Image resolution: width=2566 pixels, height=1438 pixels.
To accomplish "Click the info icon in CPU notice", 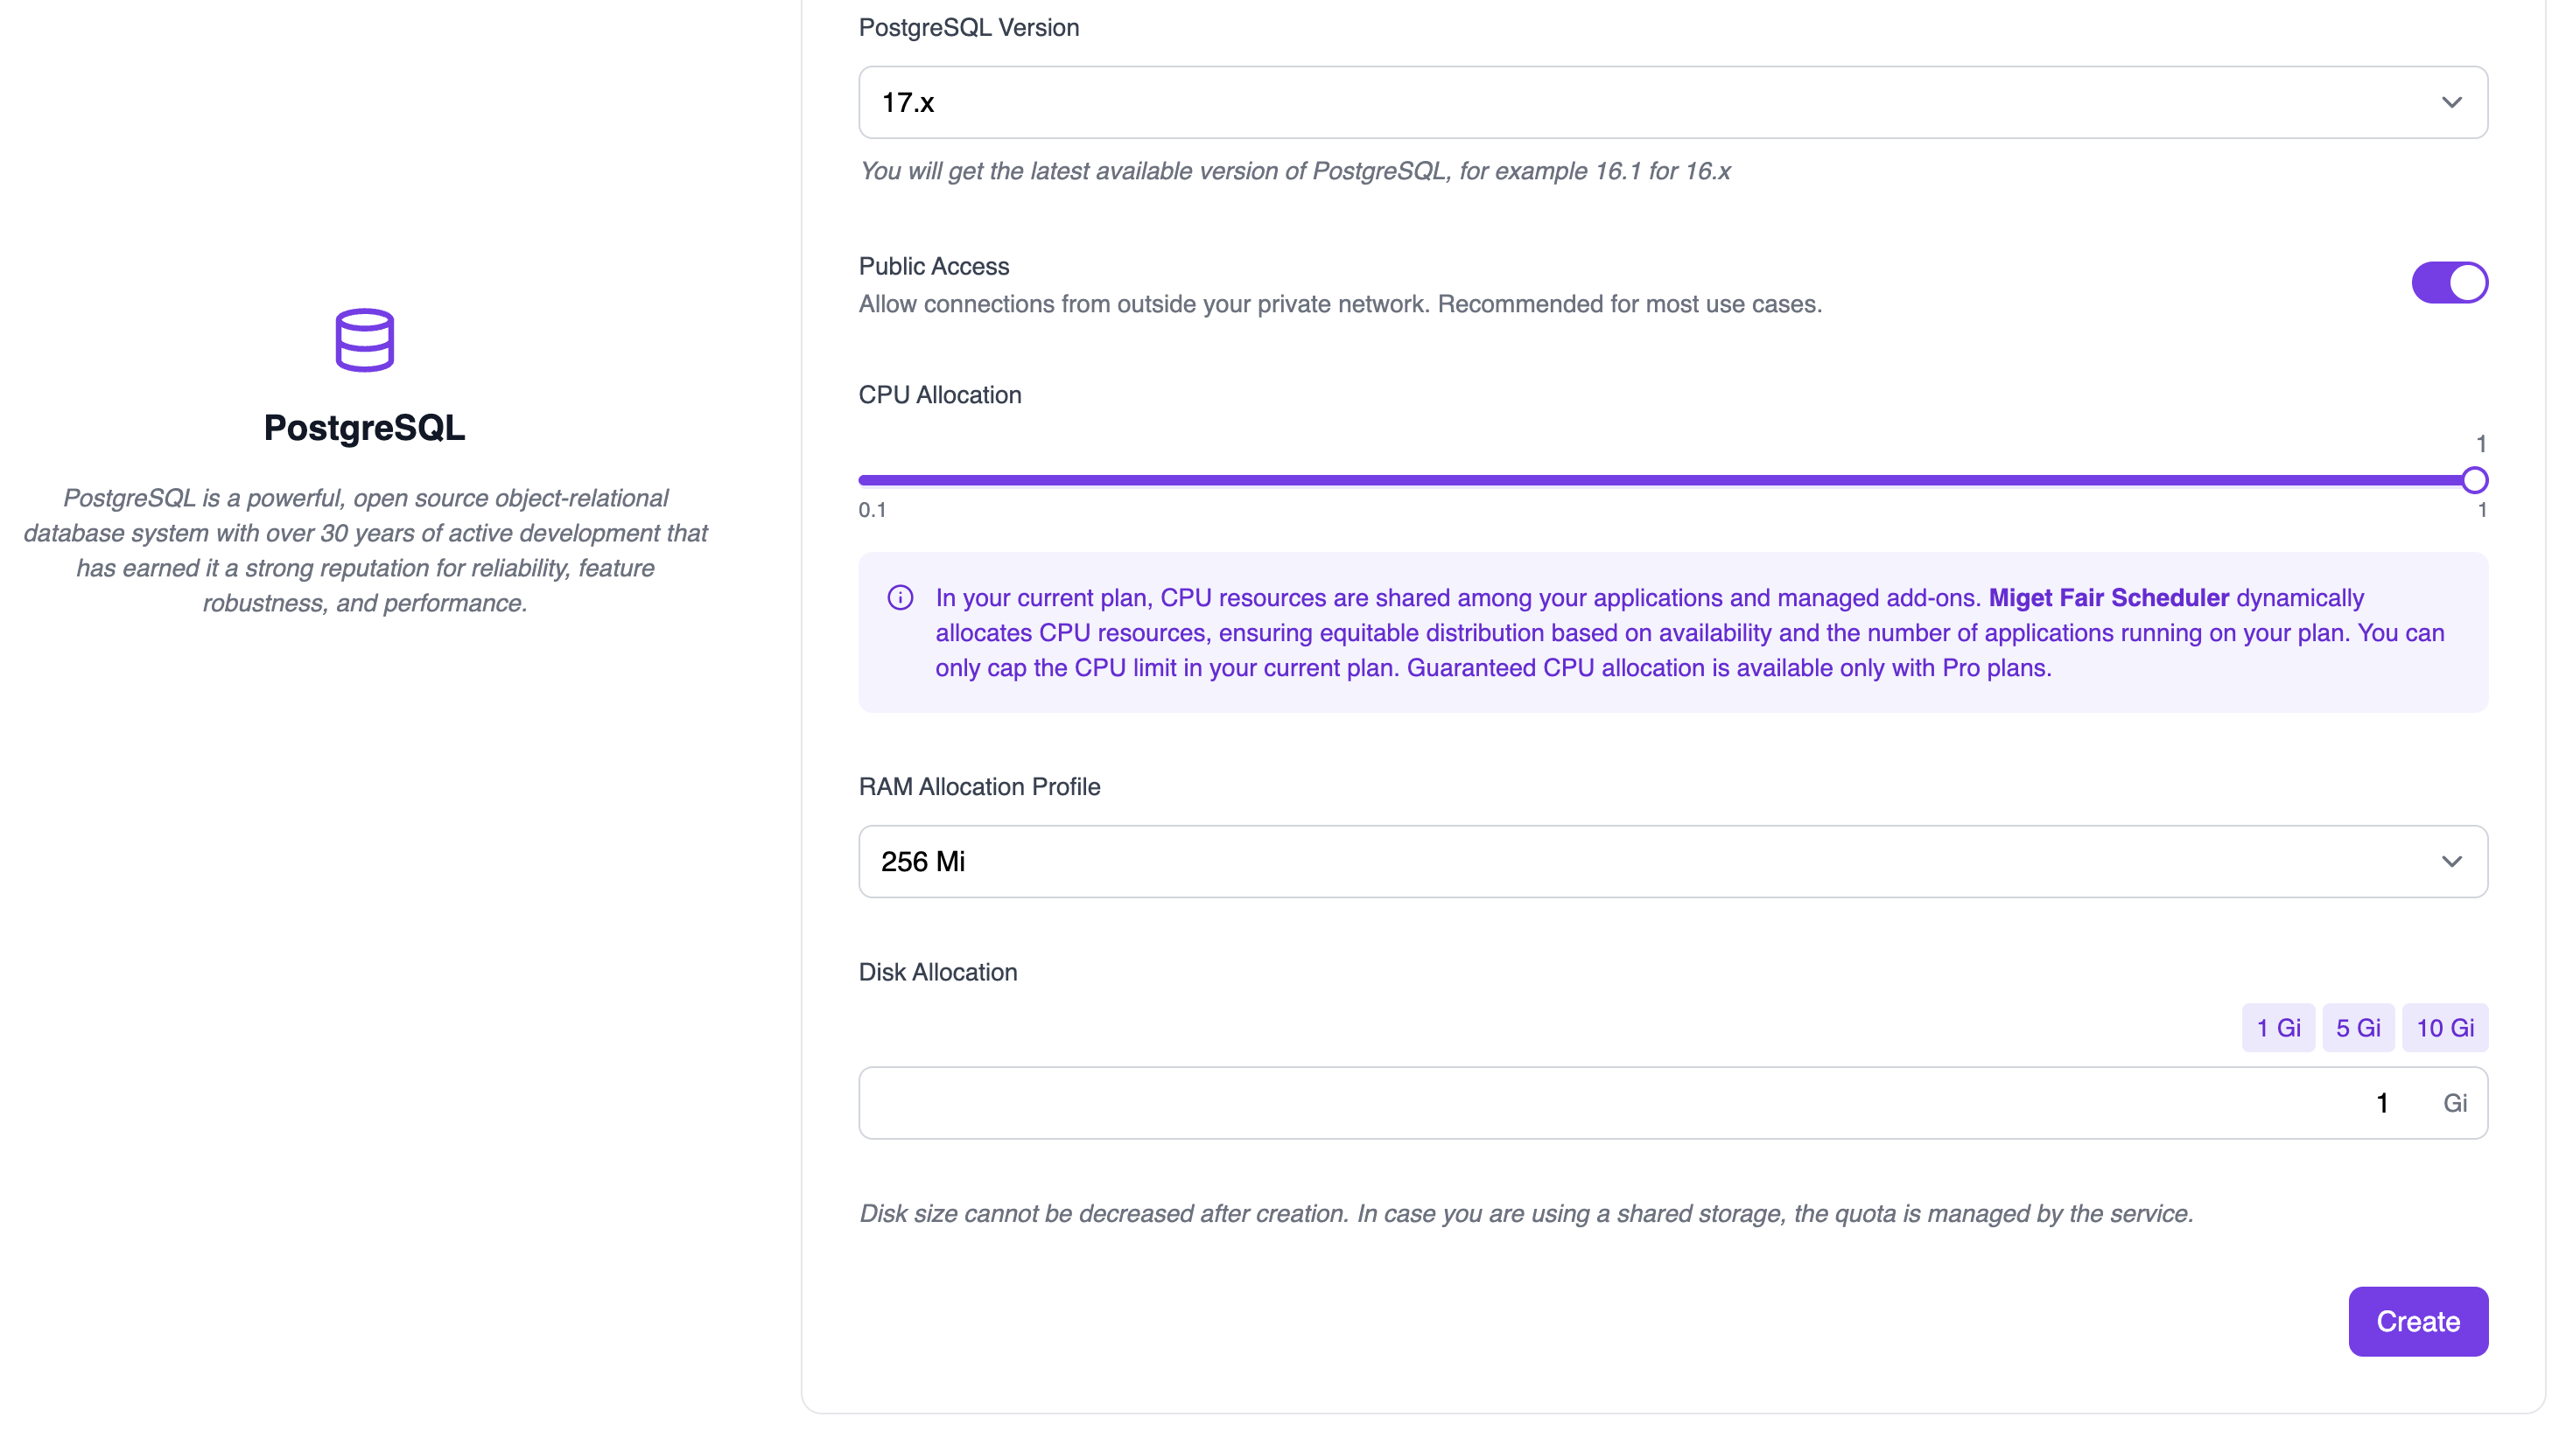I will 900,597.
